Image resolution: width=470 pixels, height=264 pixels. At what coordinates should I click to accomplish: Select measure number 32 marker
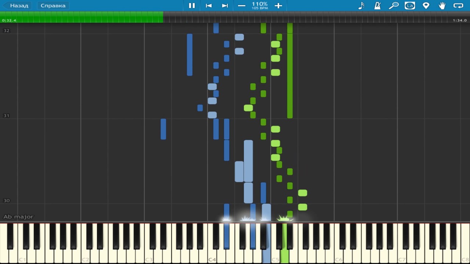click(6, 30)
